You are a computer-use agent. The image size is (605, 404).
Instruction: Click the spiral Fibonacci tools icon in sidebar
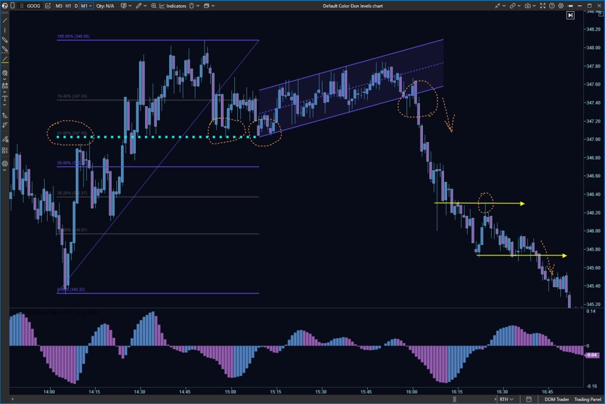tap(5, 73)
